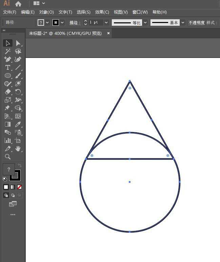
Task: Switch to Draw Normal mode
Action: pos(6,195)
